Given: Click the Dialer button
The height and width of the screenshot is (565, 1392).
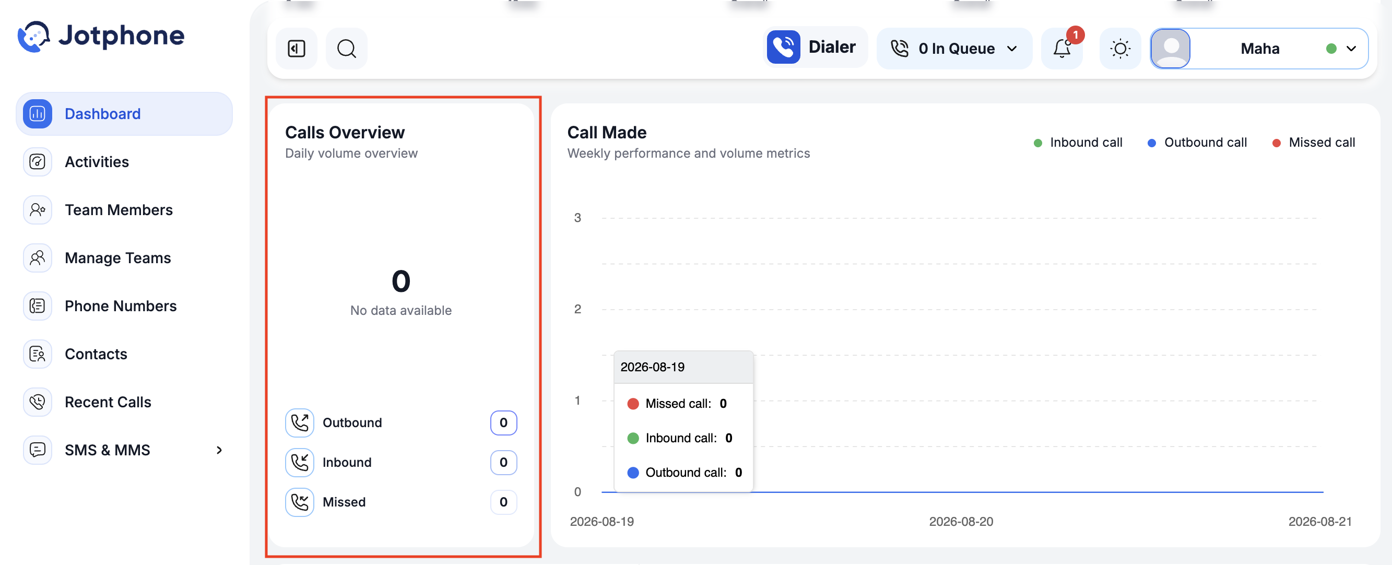Looking at the screenshot, I should (815, 48).
